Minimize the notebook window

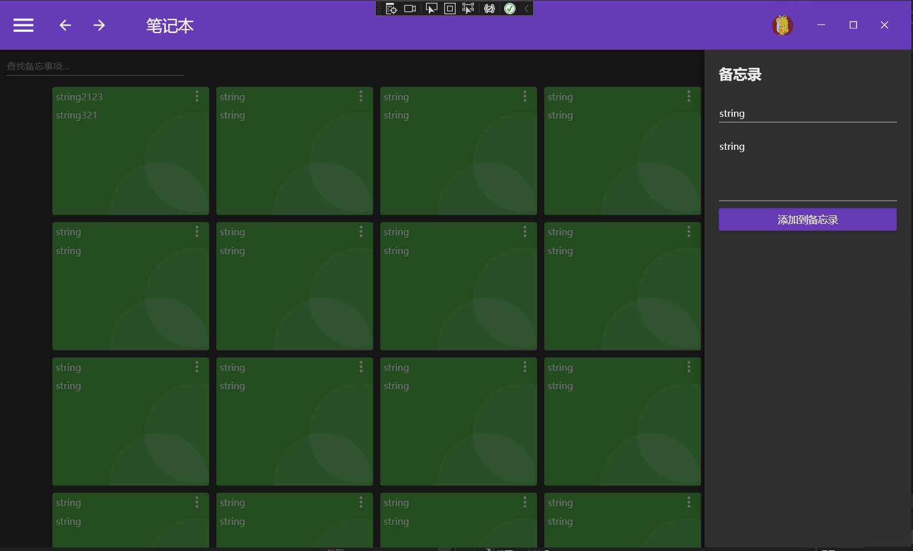pos(821,25)
